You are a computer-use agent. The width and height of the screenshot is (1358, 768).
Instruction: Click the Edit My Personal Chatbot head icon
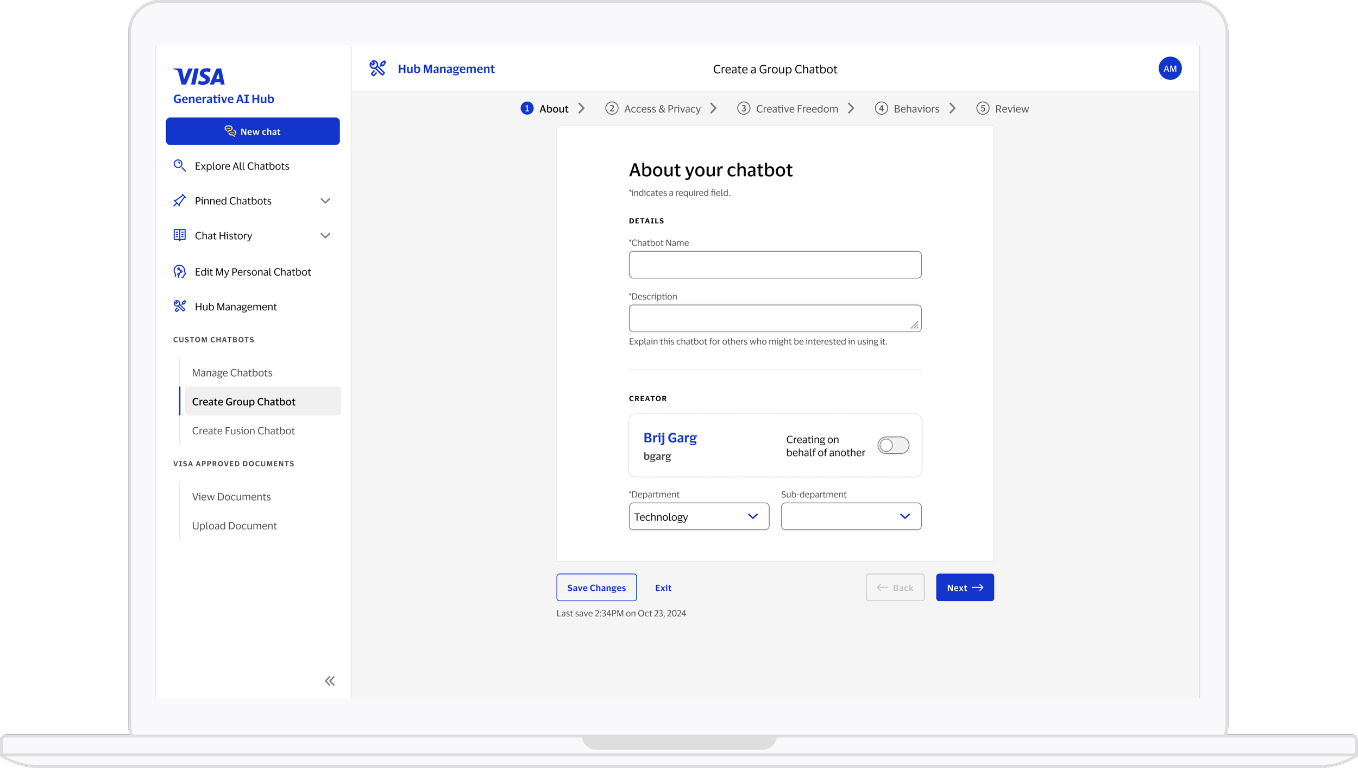tap(179, 271)
